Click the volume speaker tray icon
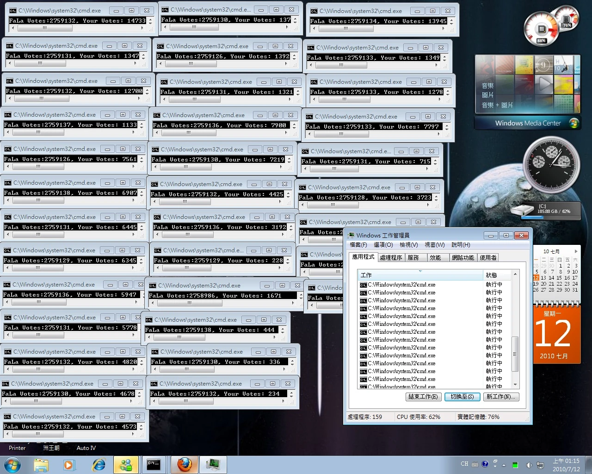 point(528,465)
